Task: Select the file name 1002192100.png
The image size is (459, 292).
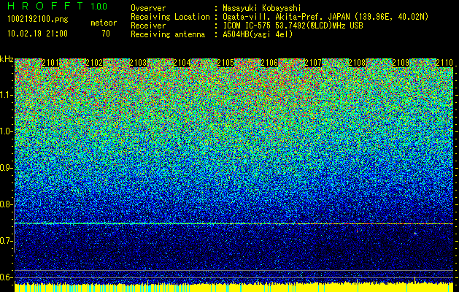Action: pos(38,20)
